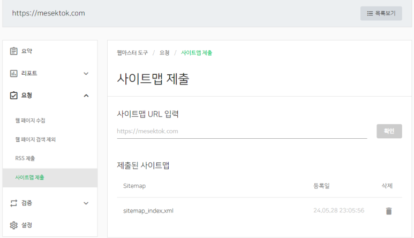414x238 pixels.
Task: Click the 요청 checklist icon
Action: (14, 95)
